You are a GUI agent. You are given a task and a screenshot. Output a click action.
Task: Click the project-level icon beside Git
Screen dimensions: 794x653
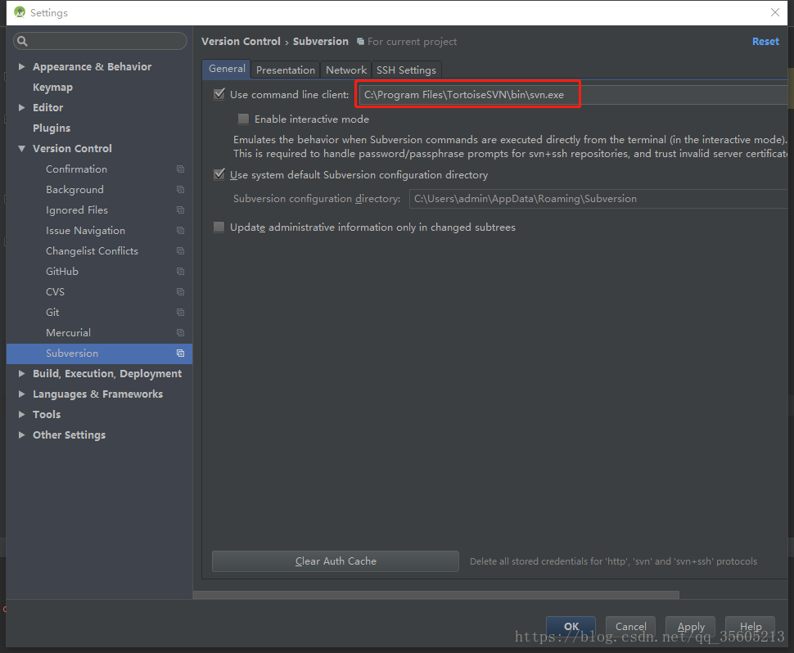[x=180, y=313]
